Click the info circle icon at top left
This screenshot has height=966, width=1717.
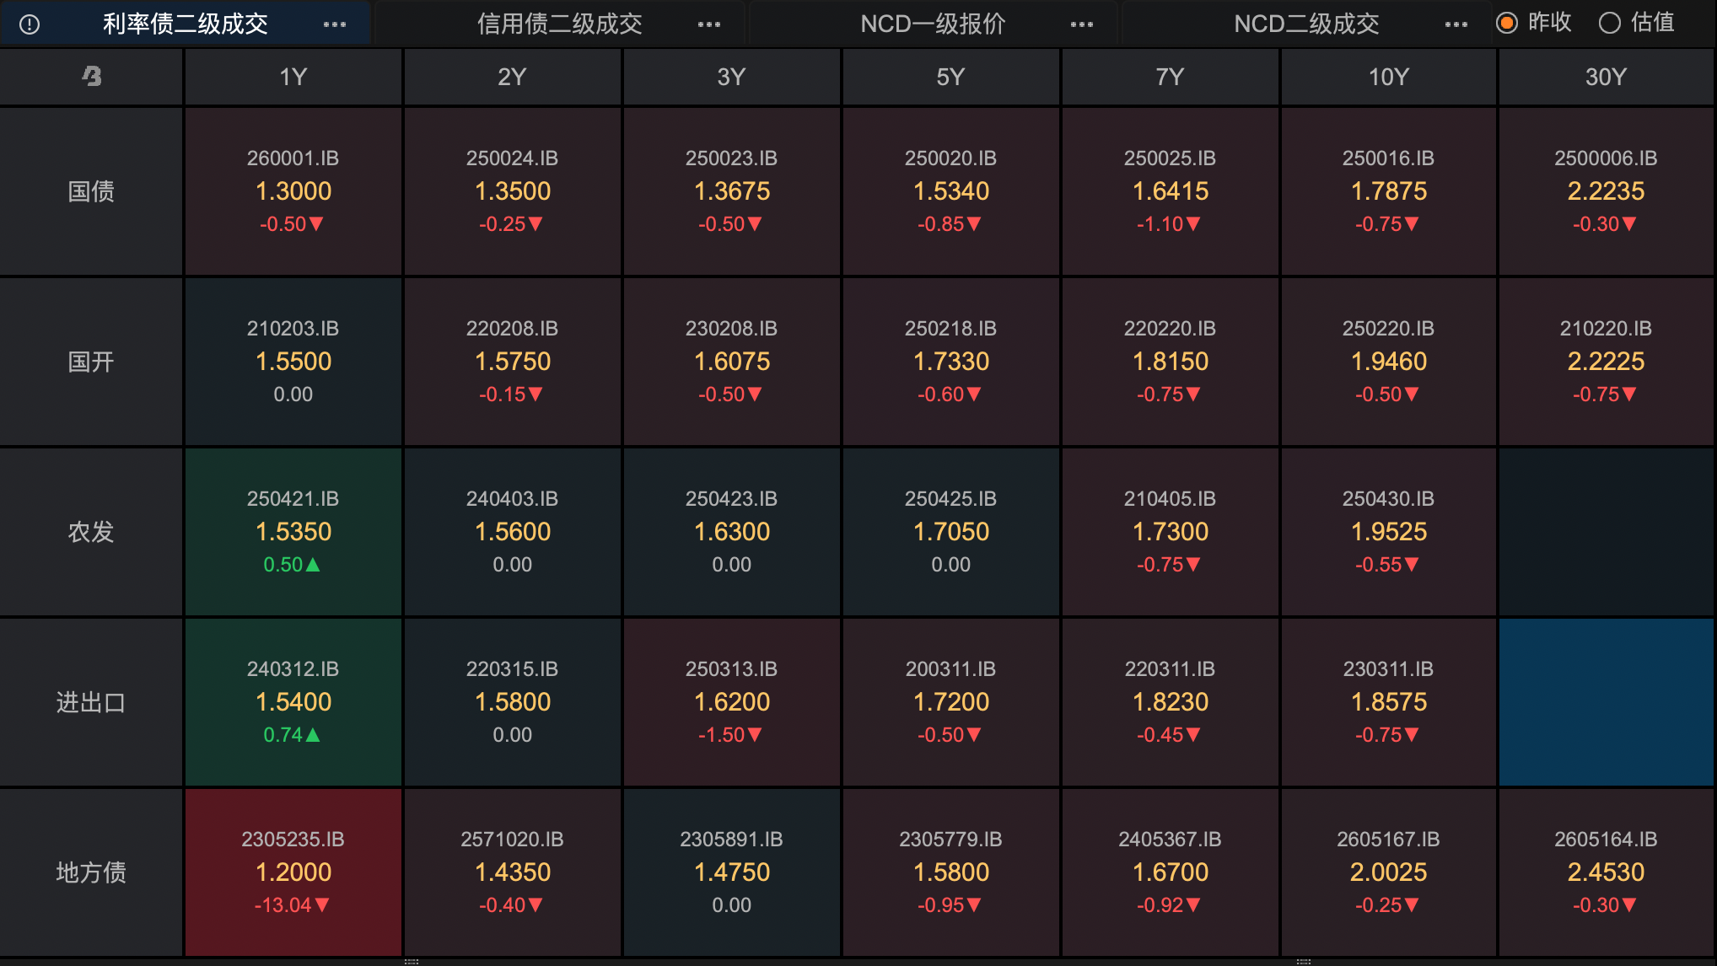[x=30, y=24]
